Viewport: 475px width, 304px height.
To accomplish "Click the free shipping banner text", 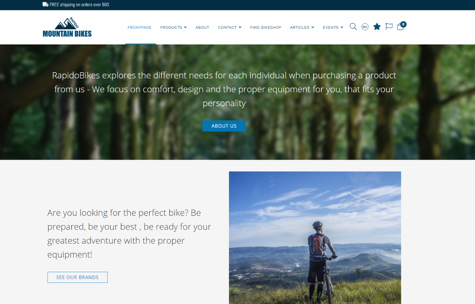I will point(79,5).
